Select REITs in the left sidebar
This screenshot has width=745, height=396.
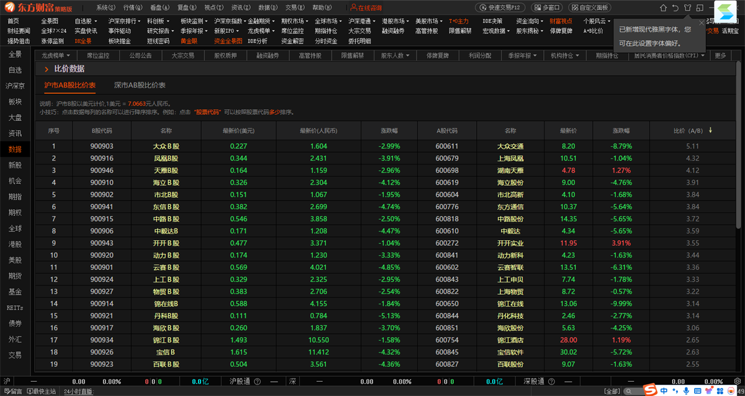point(15,308)
